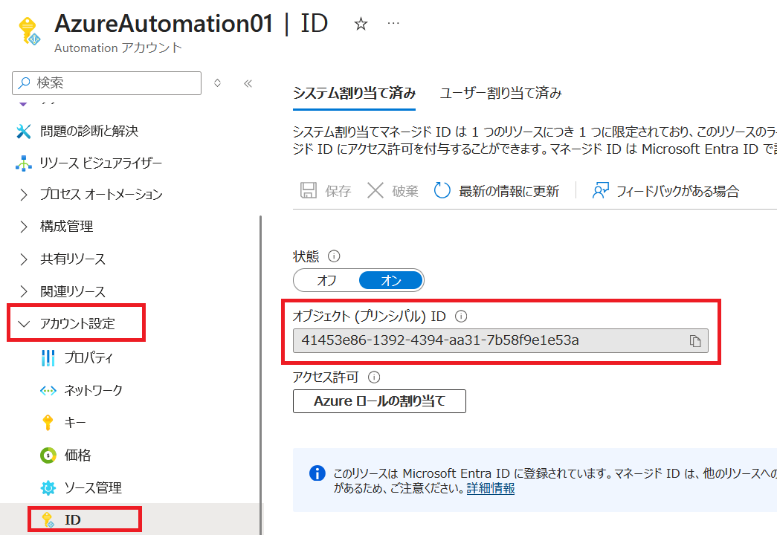Expand the 構成管理 menu group
Viewport: 777px width, 535px height.
[66, 227]
